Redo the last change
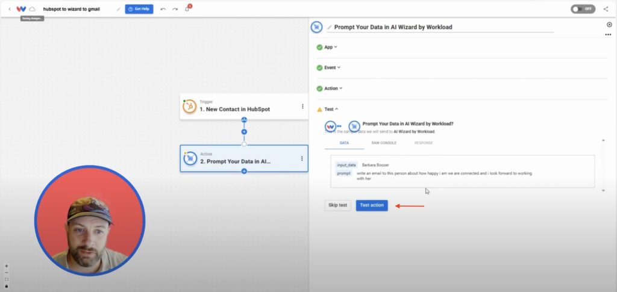The width and height of the screenshot is (617, 292). 175,9
